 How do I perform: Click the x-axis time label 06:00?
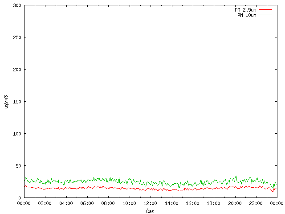87,203
